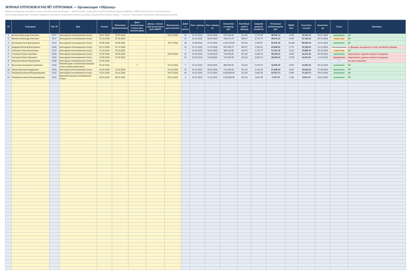Screen dimensions: 411x275
Task: Click the 'Средний дневной заработок' header
Action: pos(259,26)
